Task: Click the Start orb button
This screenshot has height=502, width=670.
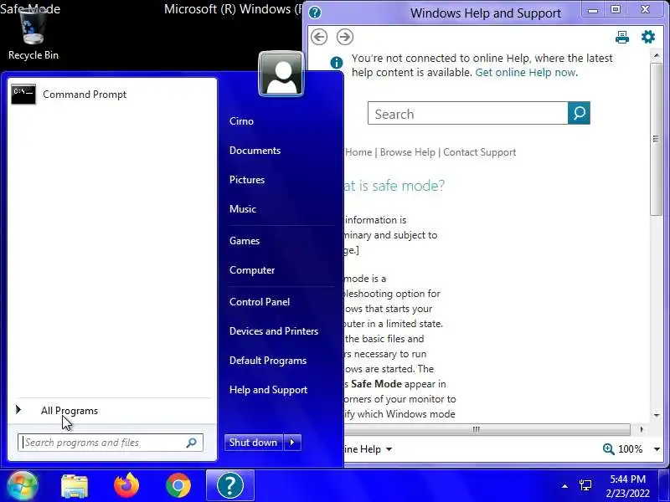Action: click(22, 485)
